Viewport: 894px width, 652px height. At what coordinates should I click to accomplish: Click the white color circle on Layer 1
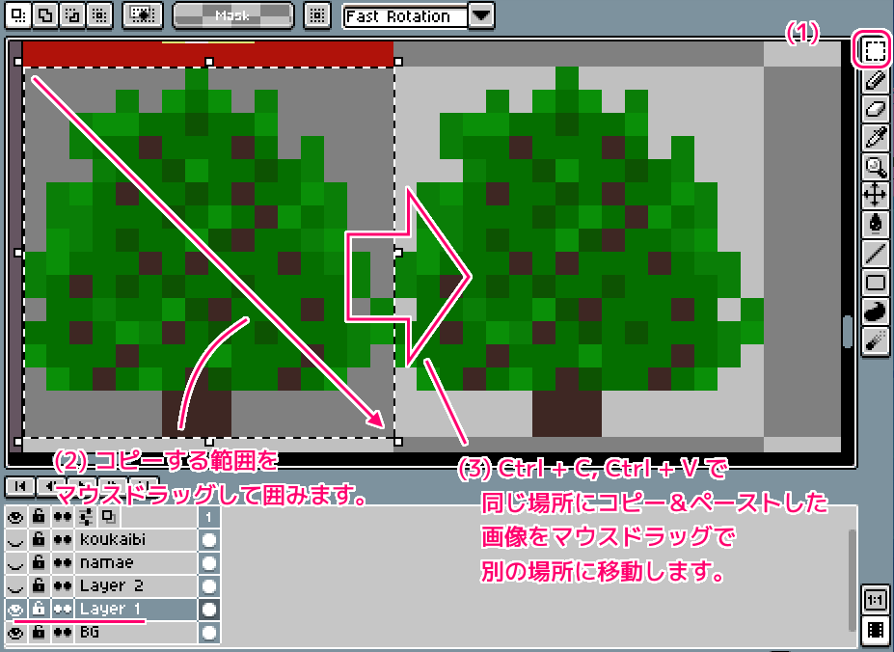(x=208, y=609)
